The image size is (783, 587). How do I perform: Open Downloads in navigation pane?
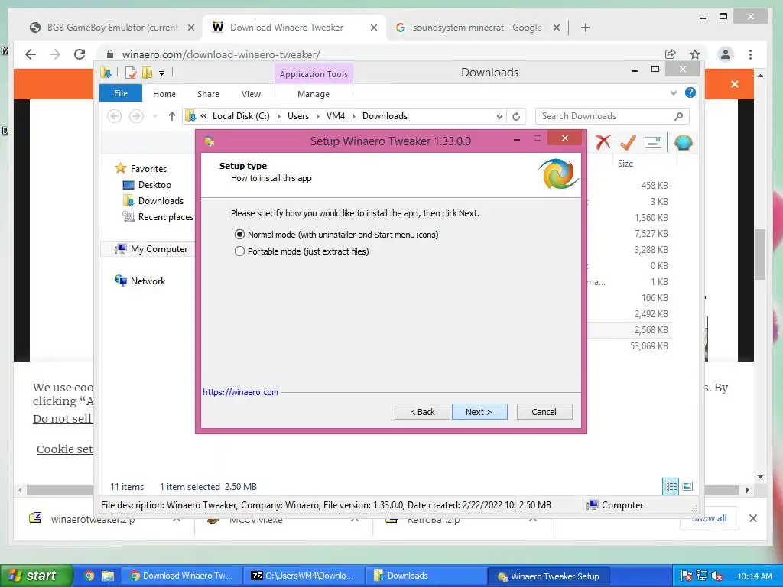(161, 201)
